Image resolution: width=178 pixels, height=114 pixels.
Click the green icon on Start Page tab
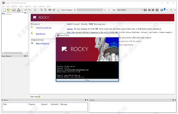tap(39, 97)
